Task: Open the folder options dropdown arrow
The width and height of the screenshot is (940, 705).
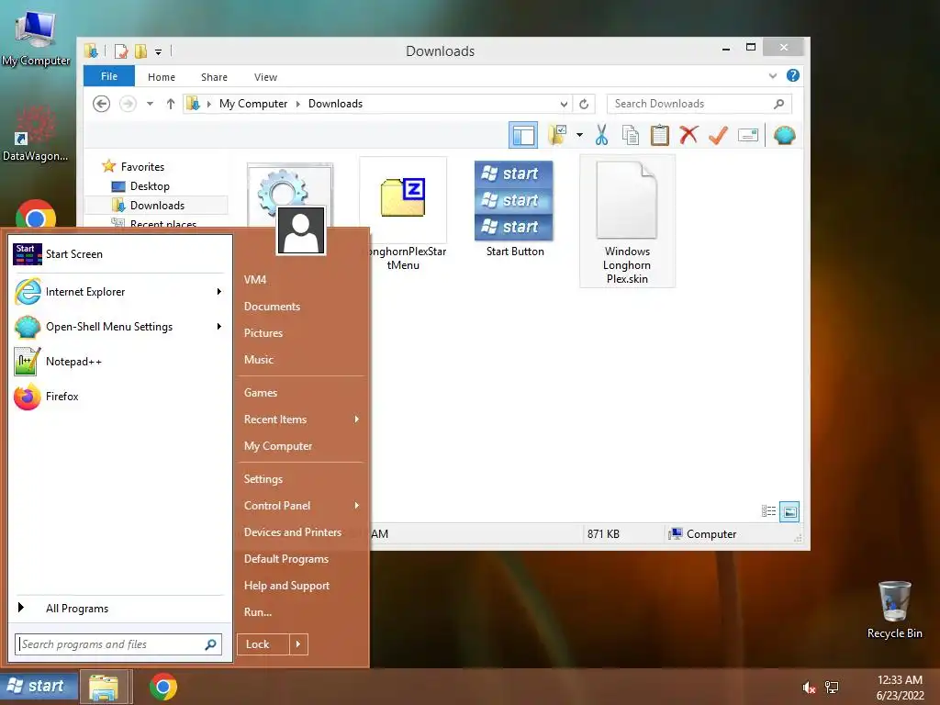Action: [x=579, y=135]
